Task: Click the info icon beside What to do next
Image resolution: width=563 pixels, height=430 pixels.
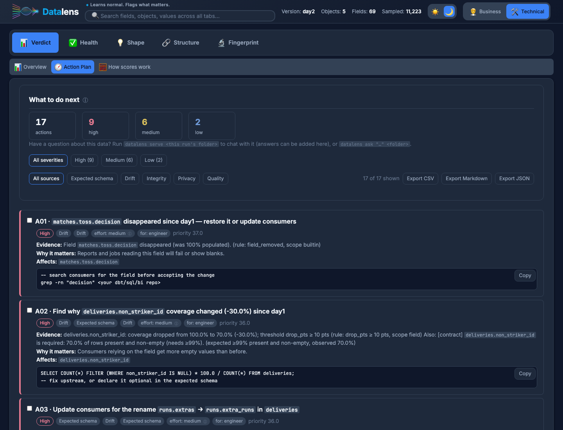Action: pyautogui.click(x=85, y=100)
